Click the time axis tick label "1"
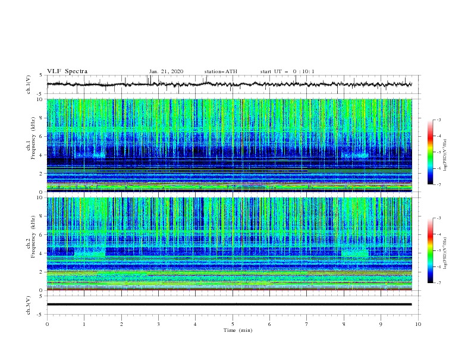The width and height of the screenshot is (471, 364). coord(84,324)
